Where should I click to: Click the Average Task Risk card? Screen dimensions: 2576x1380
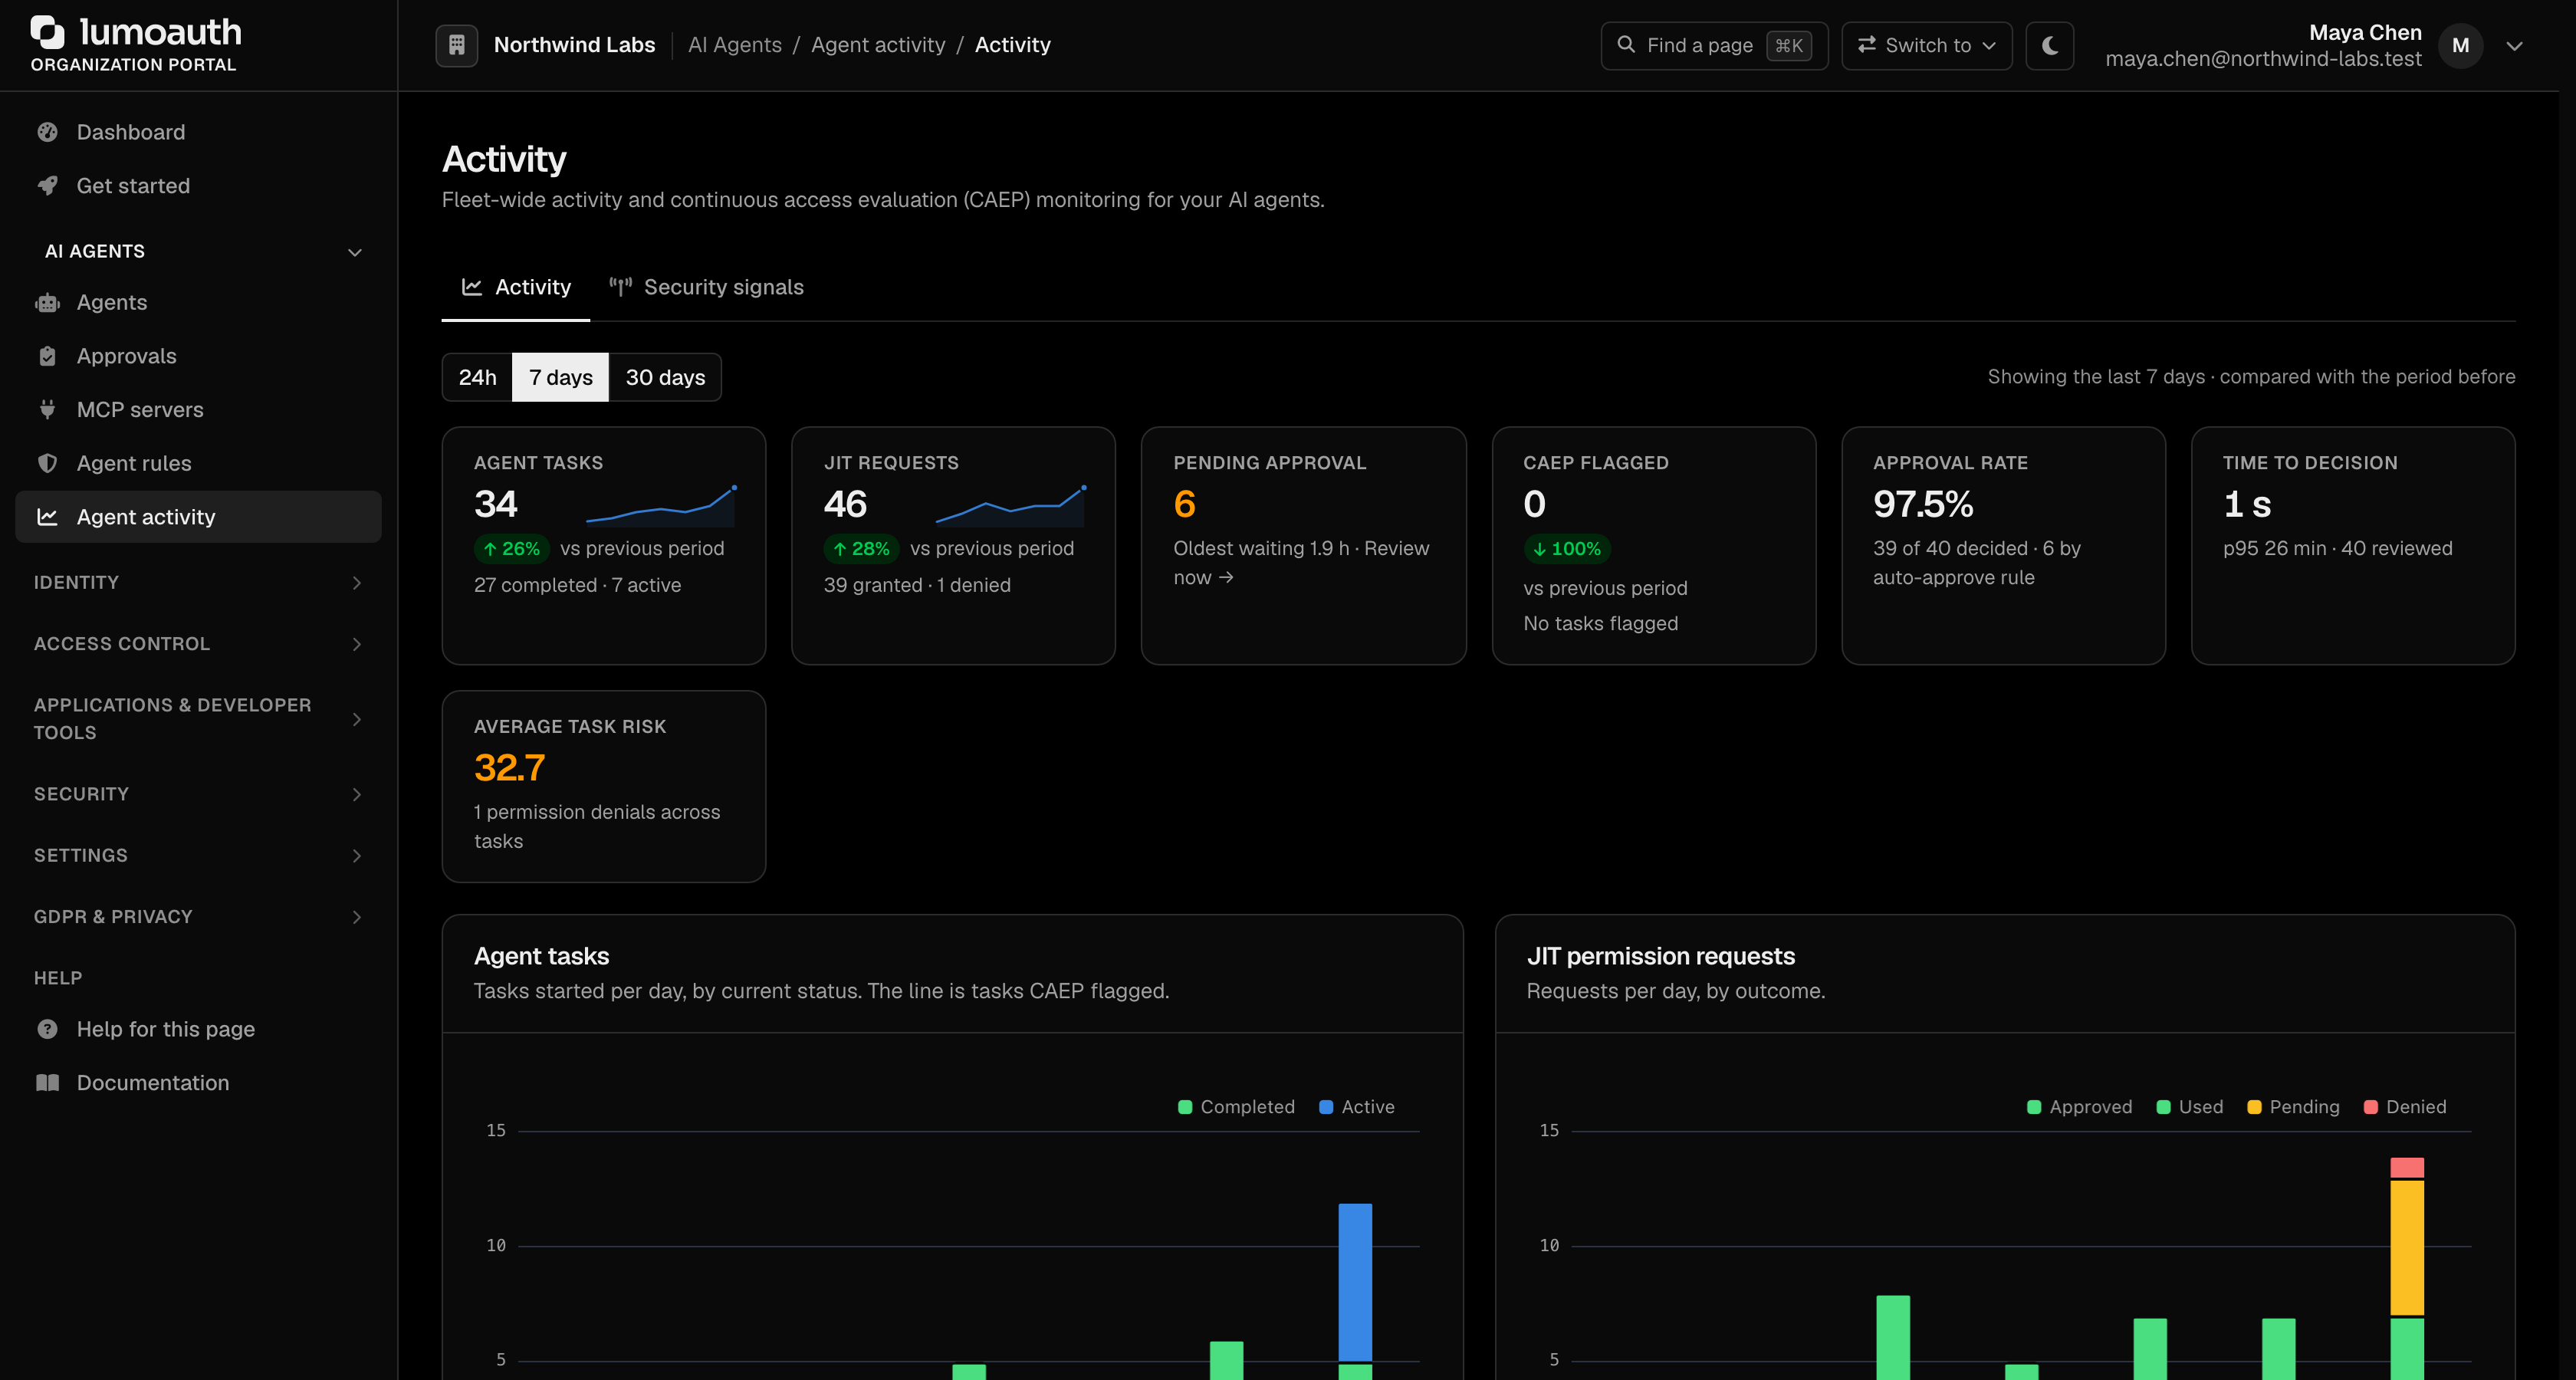pyautogui.click(x=604, y=786)
